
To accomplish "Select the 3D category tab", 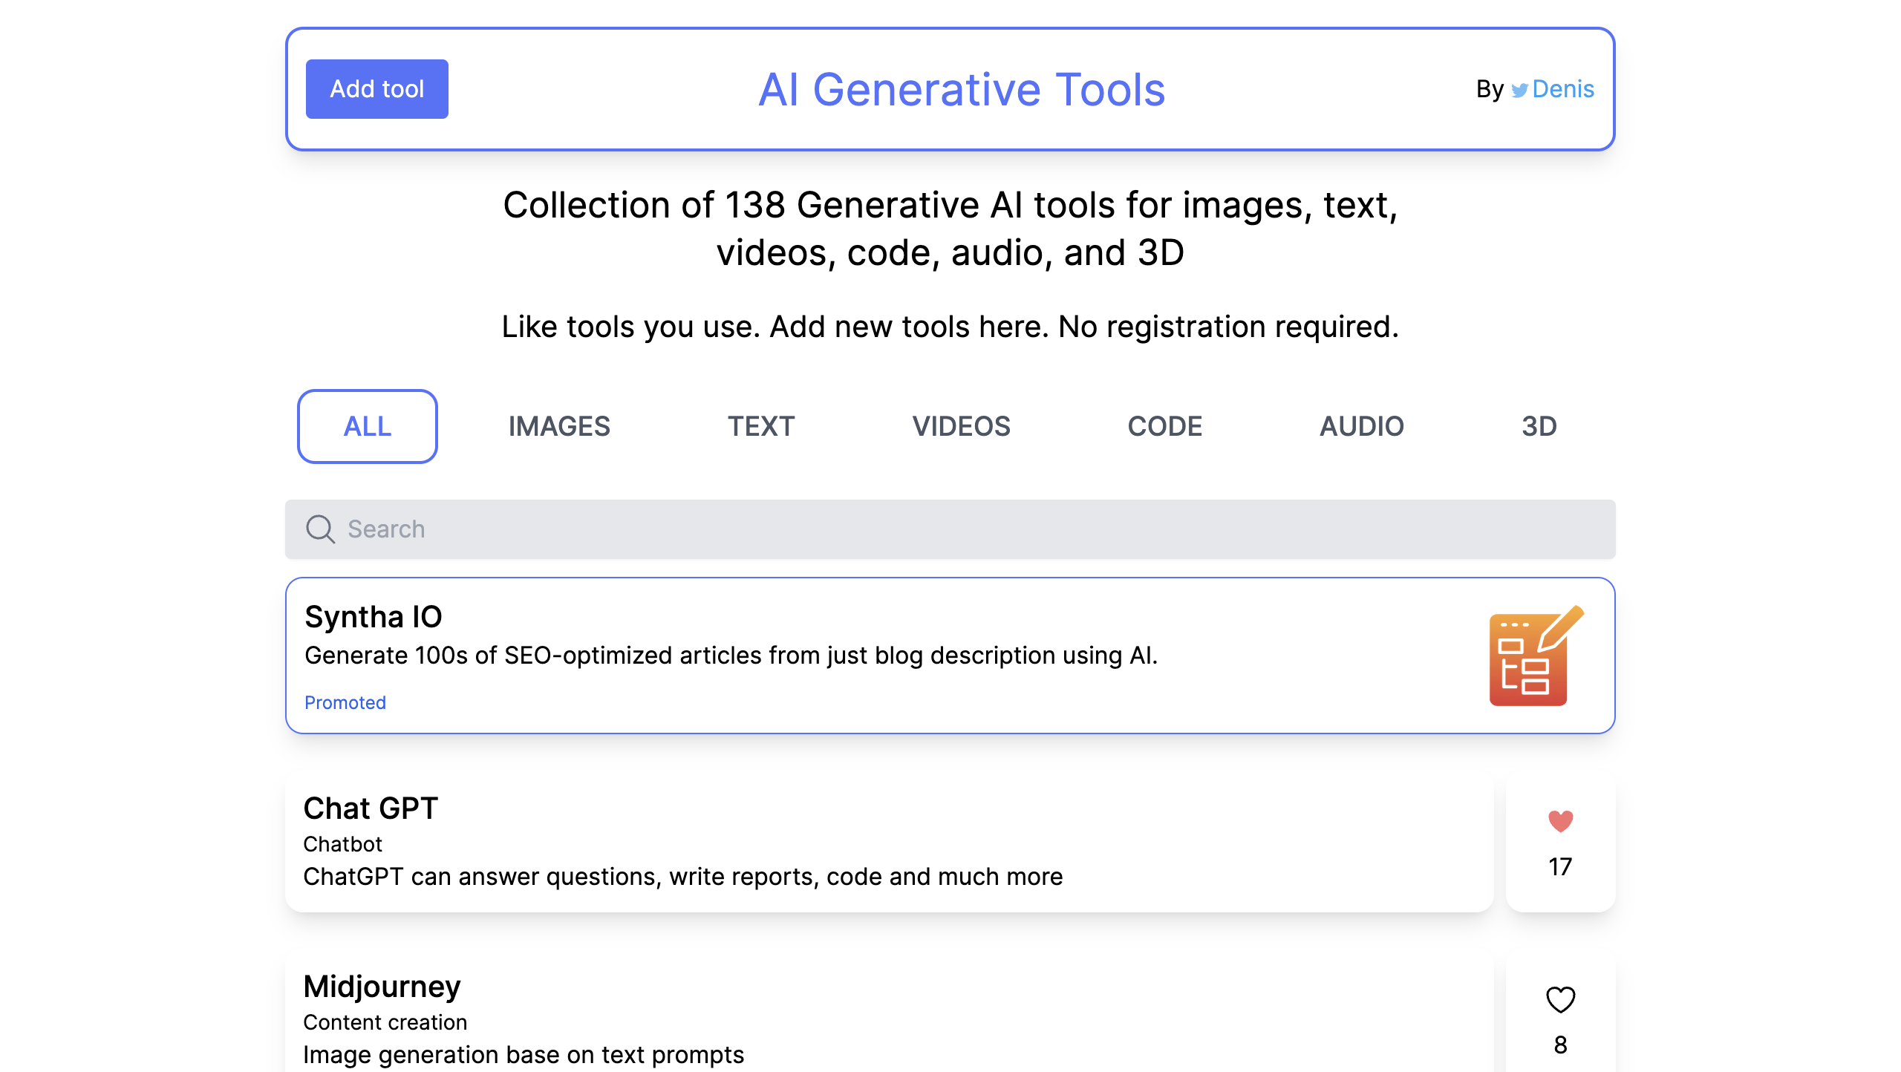I will click(1539, 426).
